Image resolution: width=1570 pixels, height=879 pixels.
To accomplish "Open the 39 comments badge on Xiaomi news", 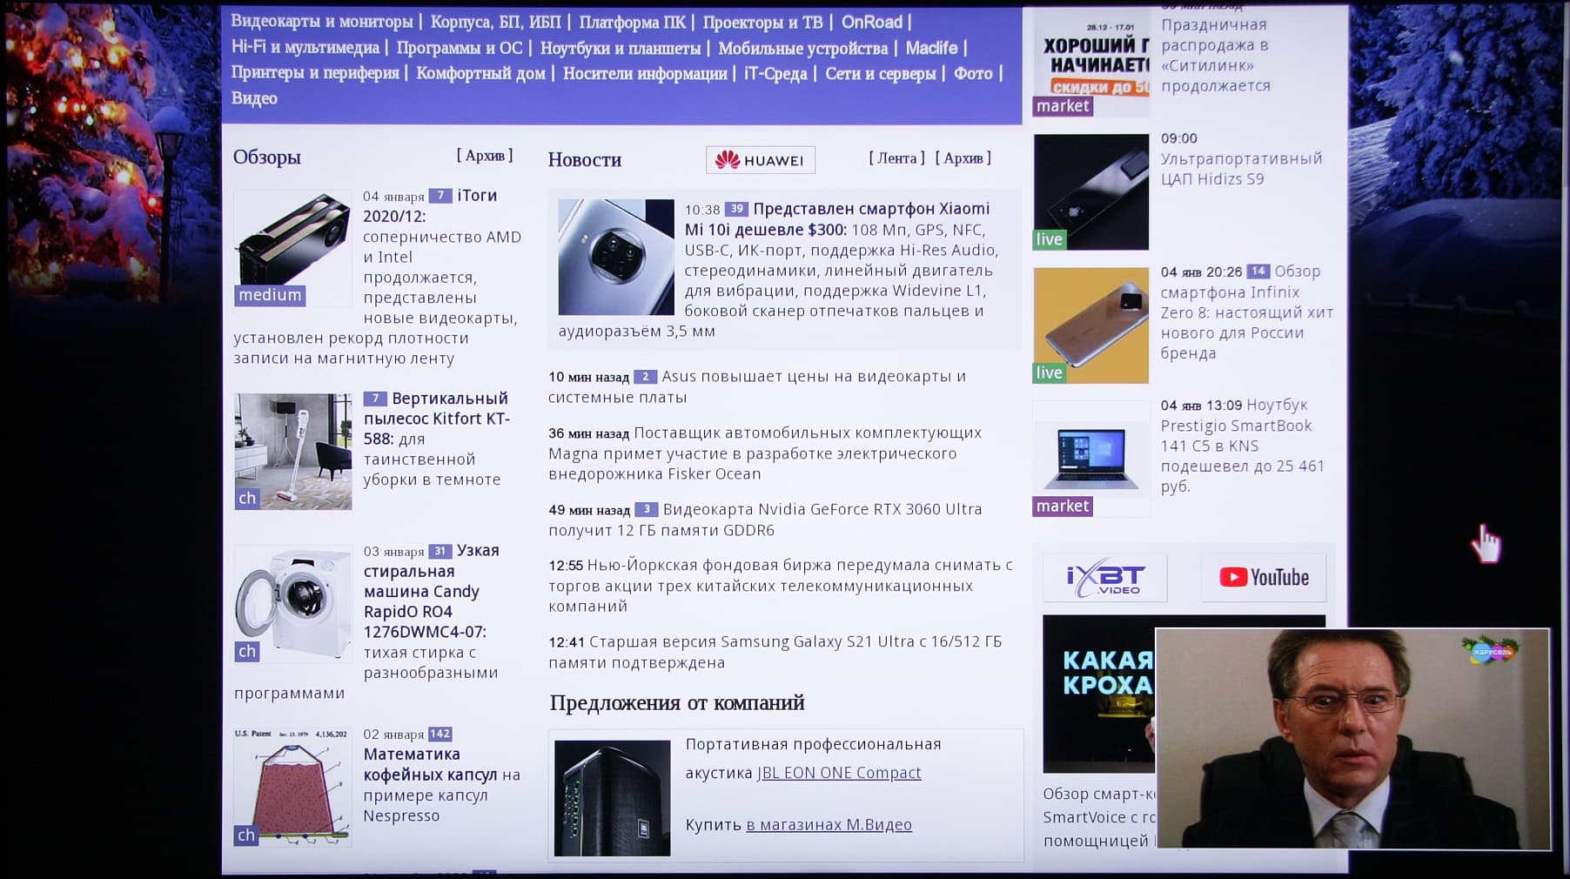I will pyautogui.click(x=737, y=209).
